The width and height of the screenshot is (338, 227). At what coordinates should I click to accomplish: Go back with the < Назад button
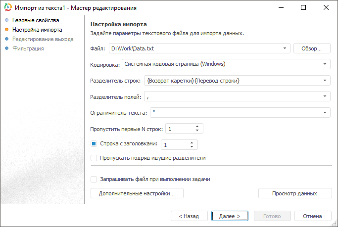click(x=189, y=216)
